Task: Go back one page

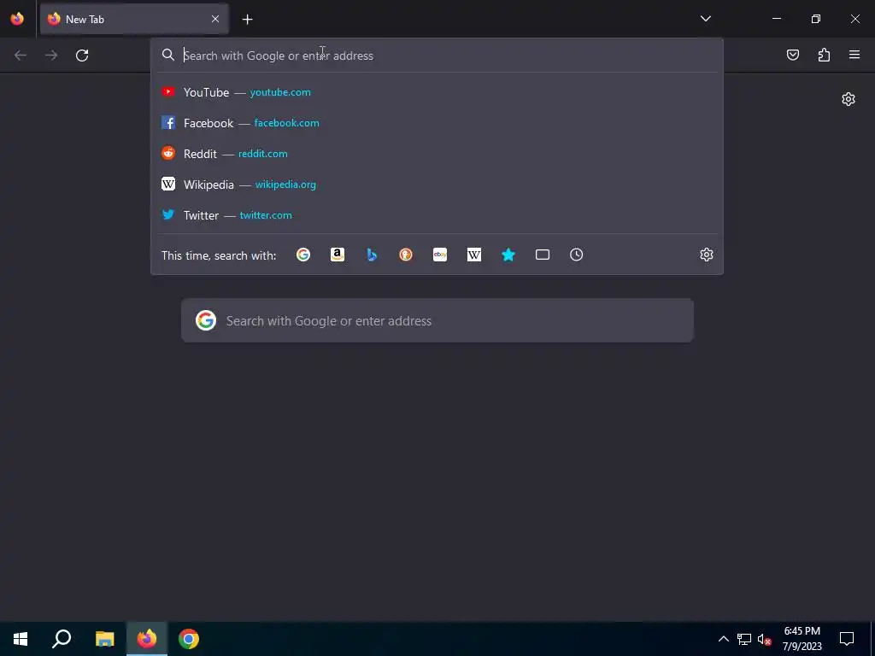Action: pos(21,56)
